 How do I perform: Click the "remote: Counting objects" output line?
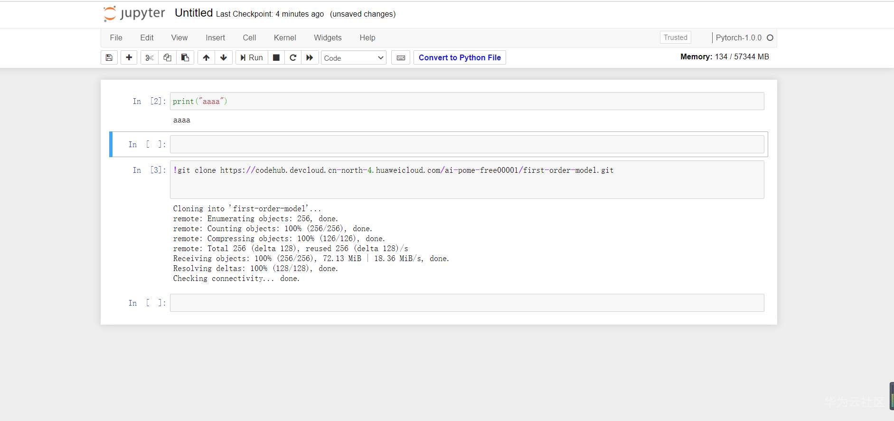point(273,229)
